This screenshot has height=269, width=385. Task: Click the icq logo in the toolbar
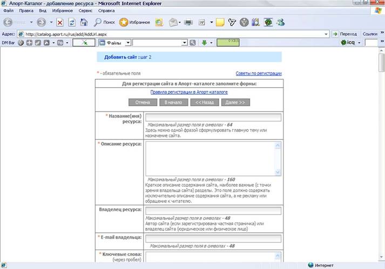pyautogui.click(x=348, y=43)
